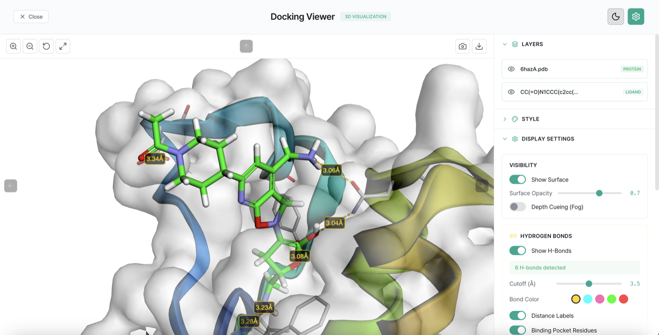659x335 pixels.
Task: Set bond color to red swatch
Action: [623, 299]
